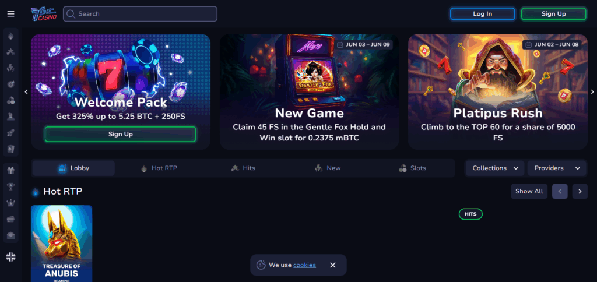The width and height of the screenshot is (597, 282).
Task: Open the rocket games sidebar icon
Action: pyautogui.click(x=10, y=133)
